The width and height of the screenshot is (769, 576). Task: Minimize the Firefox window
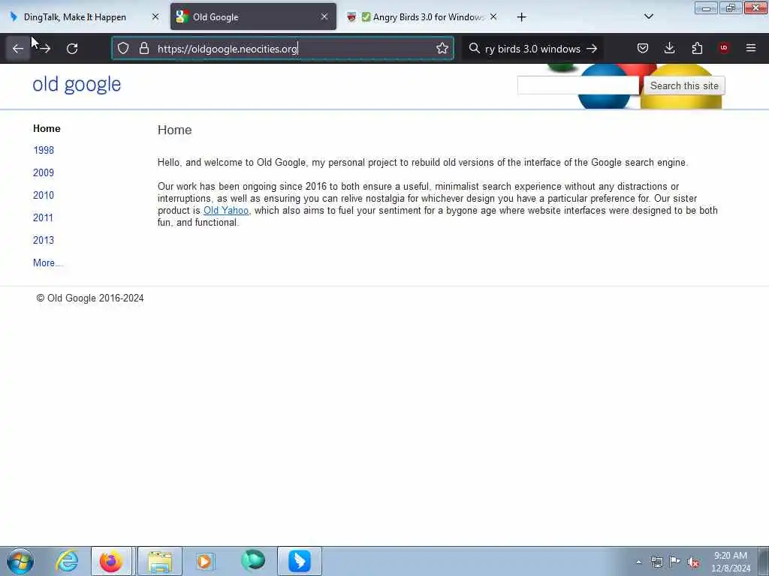coord(706,8)
